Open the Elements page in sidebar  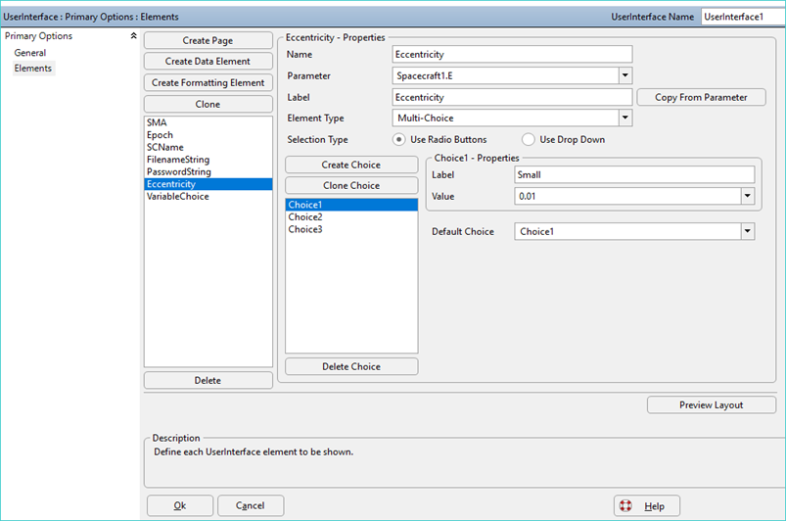pos(33,69)
